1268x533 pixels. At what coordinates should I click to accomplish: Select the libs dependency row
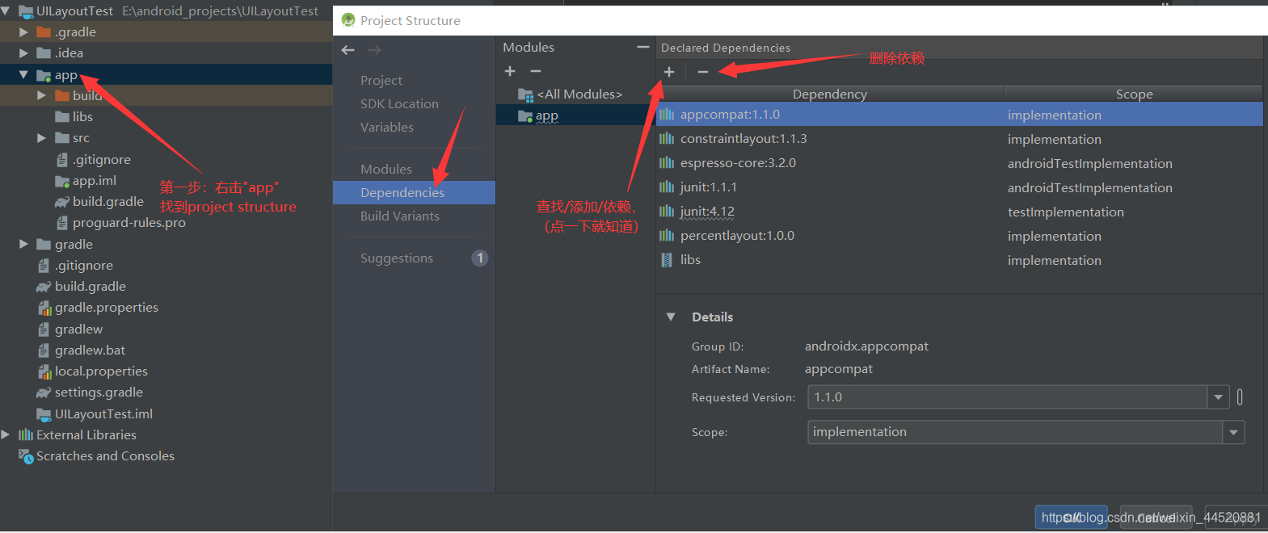(x=959, y=260)
